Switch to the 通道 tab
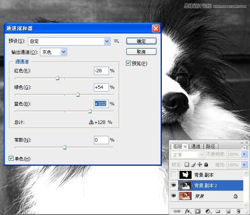Image resolution: width=250 pixels, height=215 pixels. tap(196, 146)
